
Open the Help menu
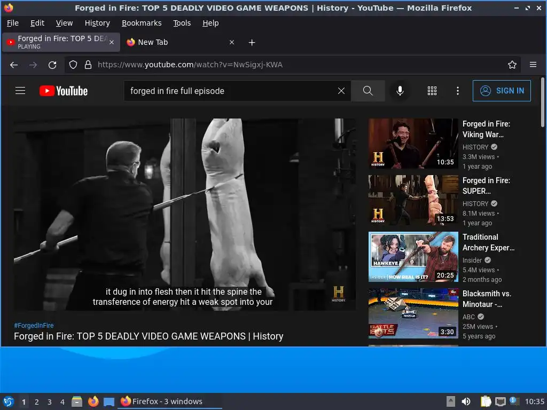pyautogui.click(x=210, y=23)
